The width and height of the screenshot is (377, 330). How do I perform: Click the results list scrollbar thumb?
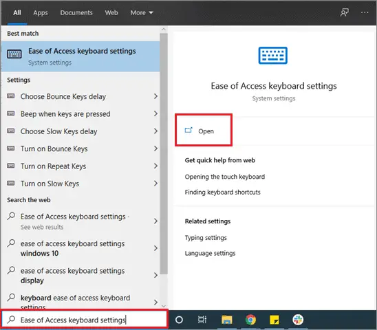(164, 154)
